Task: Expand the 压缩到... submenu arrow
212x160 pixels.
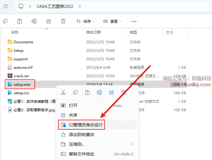Action: pos(132,144)
